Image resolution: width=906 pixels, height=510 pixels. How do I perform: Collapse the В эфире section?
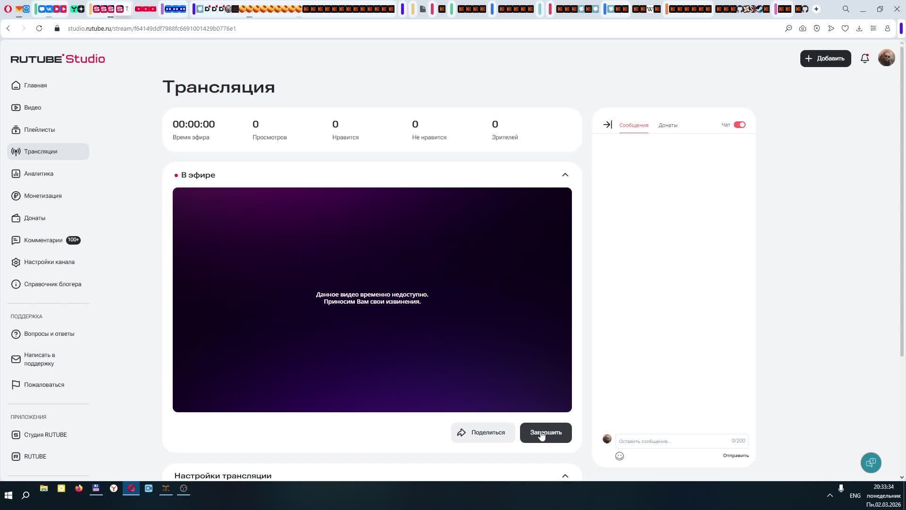[565, 175]
